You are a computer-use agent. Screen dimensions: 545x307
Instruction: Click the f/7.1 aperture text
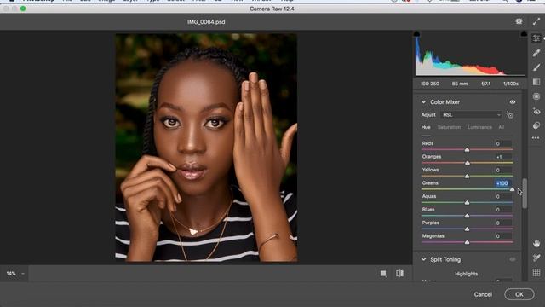486,84
